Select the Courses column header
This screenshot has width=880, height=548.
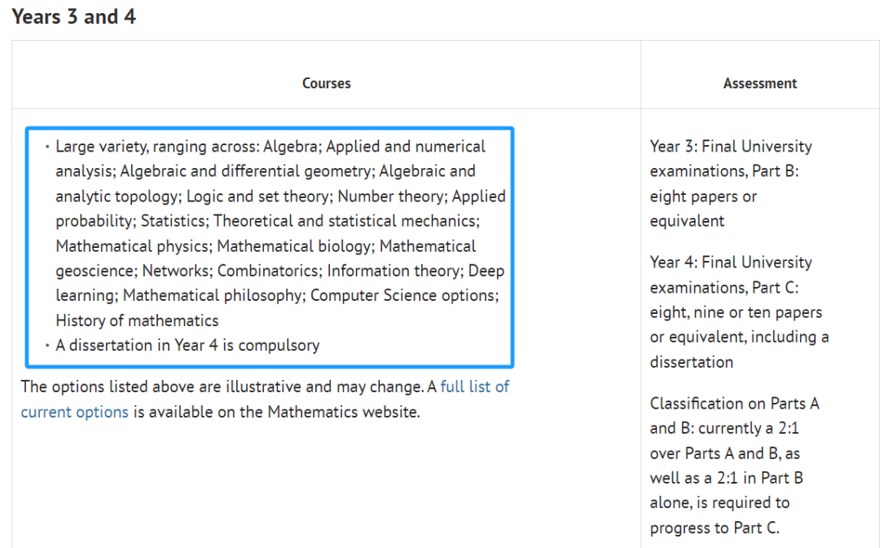326,83
